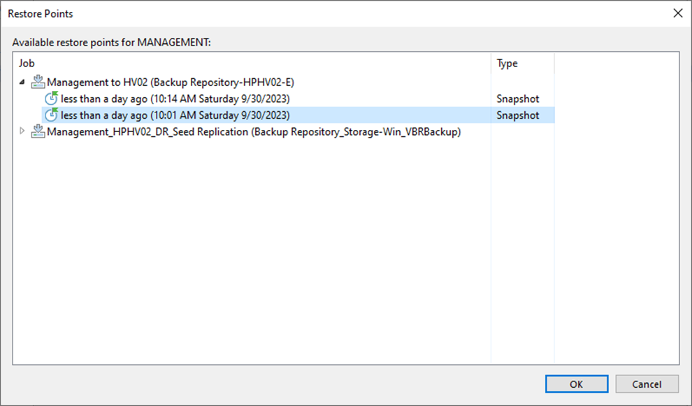Collapse the Management to HV02 job node
Image resolution: width=692 pixels, height=406 pixels.
[x=22, y=82]
